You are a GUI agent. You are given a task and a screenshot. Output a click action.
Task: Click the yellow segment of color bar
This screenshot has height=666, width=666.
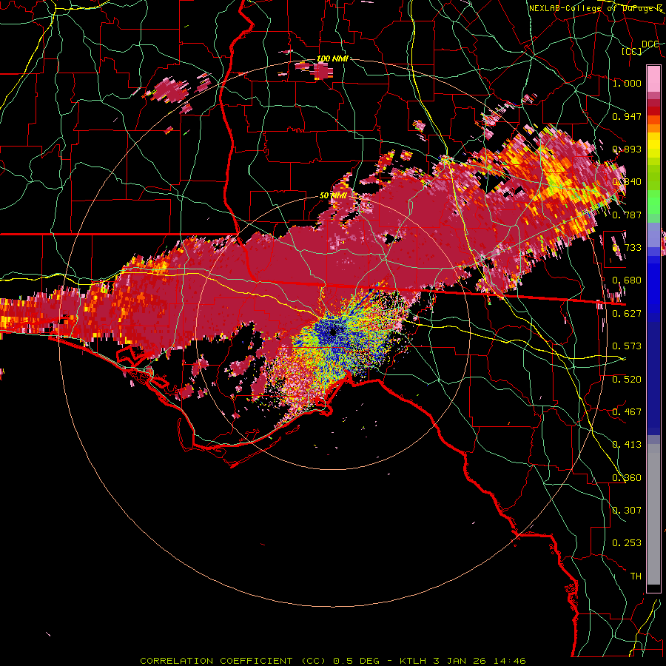click(653, 147)
